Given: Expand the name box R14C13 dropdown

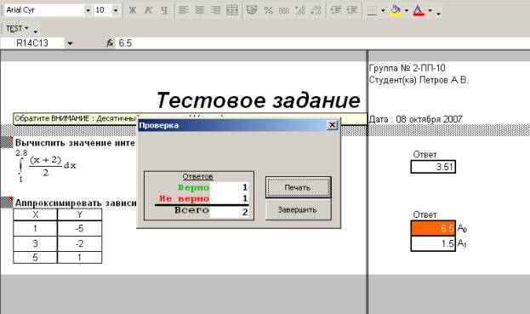Looking at the screenshot, I should (x=70, y=43).
